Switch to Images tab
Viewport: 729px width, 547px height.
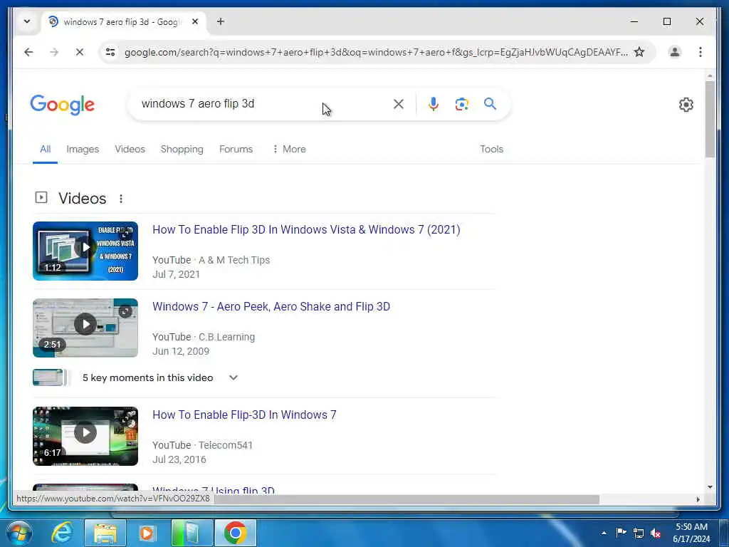(83, 150)
